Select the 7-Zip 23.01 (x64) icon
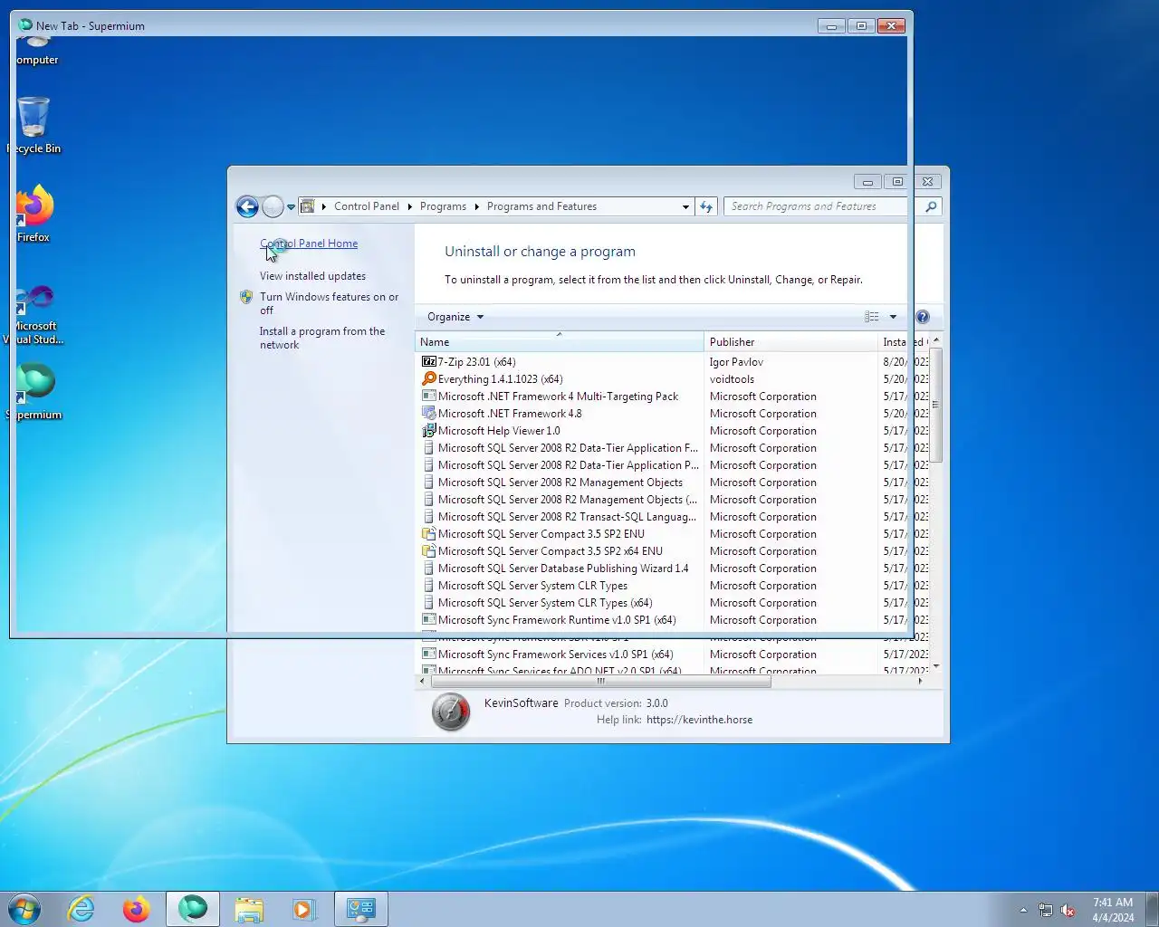1159x927 pixels. pyautogui.click(x=429, y=361)
